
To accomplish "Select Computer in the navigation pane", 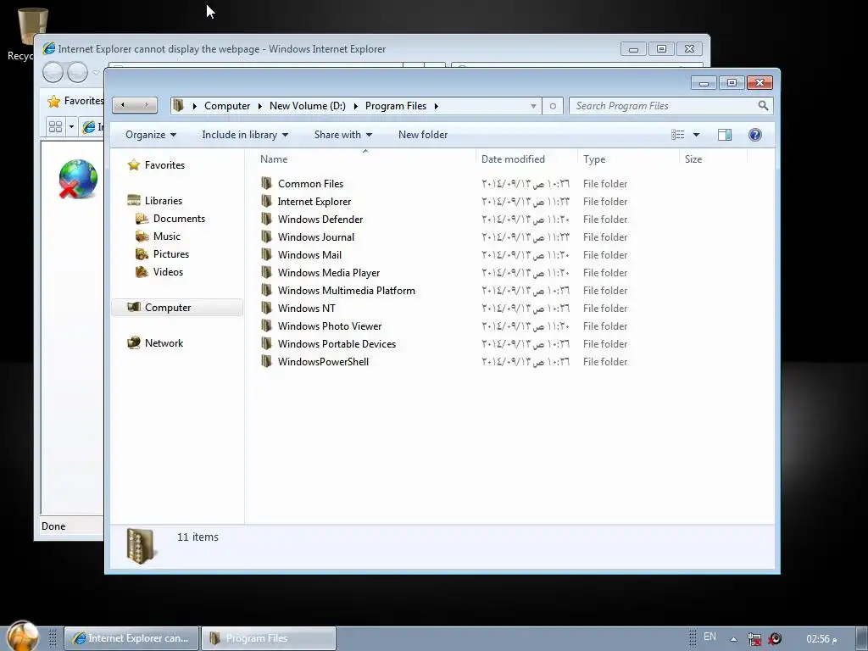I will (x=177, y=307).
